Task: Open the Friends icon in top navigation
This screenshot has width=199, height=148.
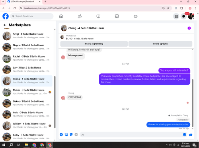Action: pyautogui.click(x=80, y=16)
